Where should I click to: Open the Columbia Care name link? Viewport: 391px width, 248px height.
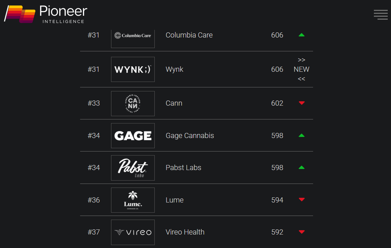[189, 35]
